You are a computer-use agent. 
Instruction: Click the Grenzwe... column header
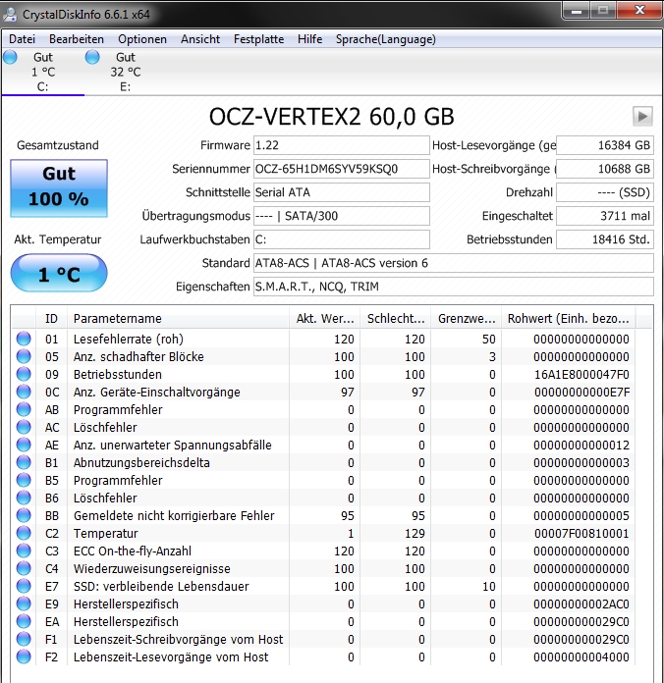466,318
